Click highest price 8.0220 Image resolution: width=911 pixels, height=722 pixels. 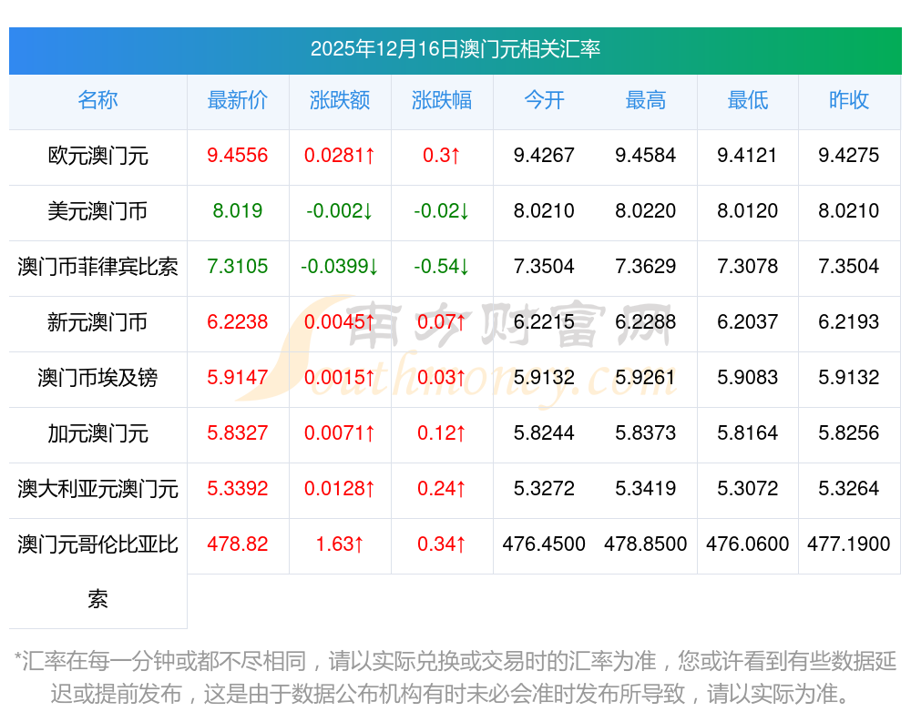coord(646,210)
